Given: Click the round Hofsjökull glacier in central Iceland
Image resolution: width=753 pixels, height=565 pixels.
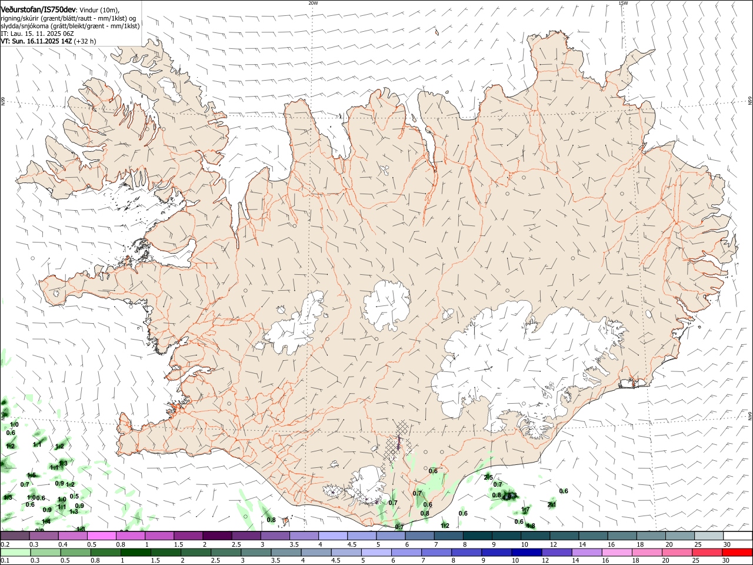Looking at the screenshot, I should pyautogui.click(x=387, y=305).
